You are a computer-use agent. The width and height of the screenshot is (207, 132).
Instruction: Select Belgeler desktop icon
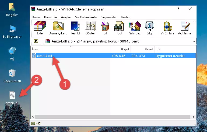coord(12,10)
